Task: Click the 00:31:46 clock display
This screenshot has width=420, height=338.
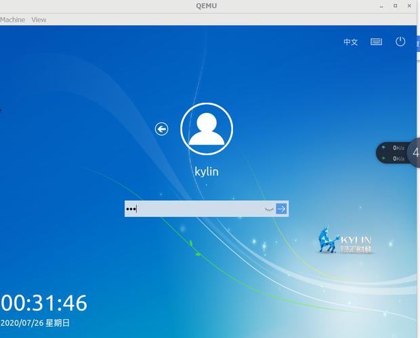Action: [44, 303]
